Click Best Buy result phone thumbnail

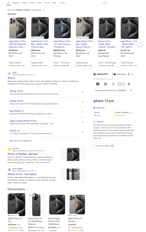click(x=73, y=154)
